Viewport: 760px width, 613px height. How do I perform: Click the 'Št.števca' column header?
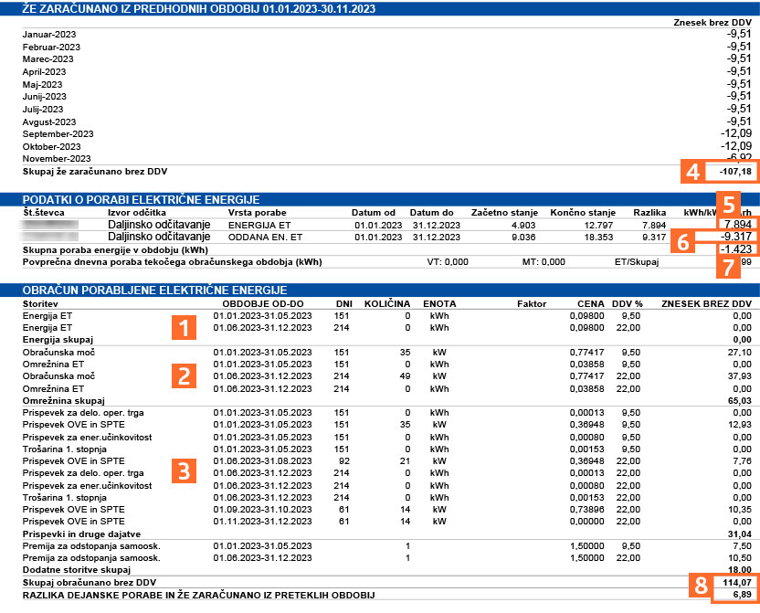point(44,212)
